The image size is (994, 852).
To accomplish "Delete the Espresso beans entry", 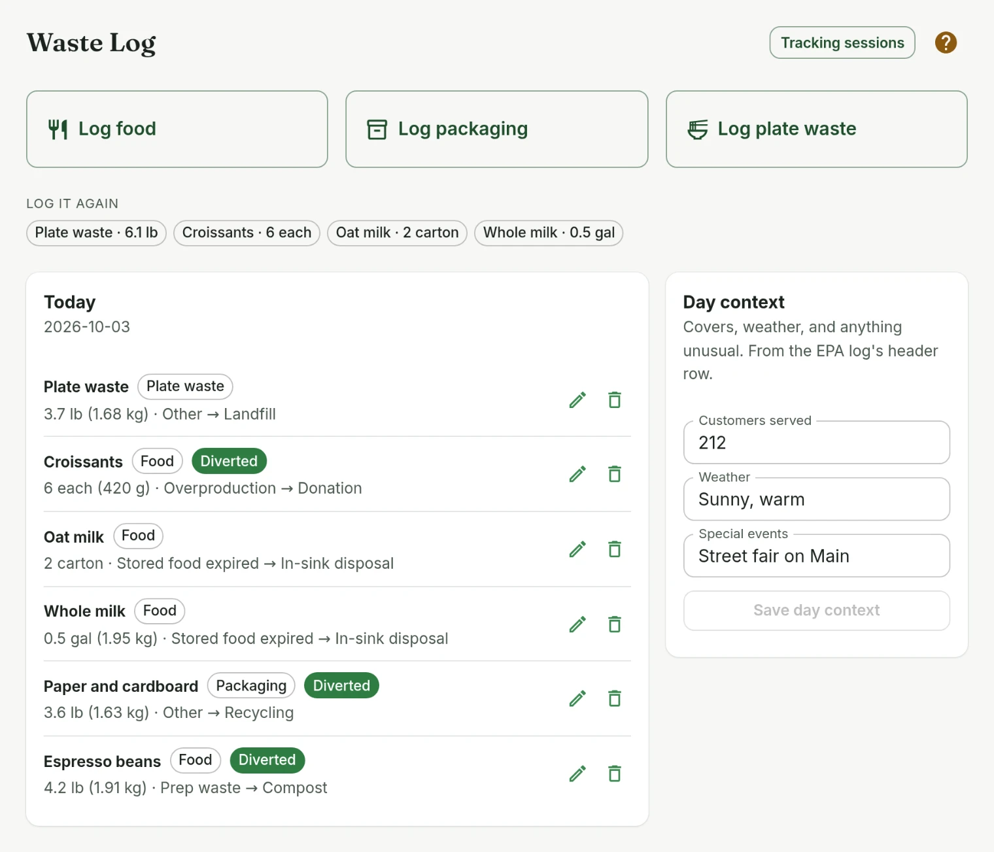I will 615,774.
